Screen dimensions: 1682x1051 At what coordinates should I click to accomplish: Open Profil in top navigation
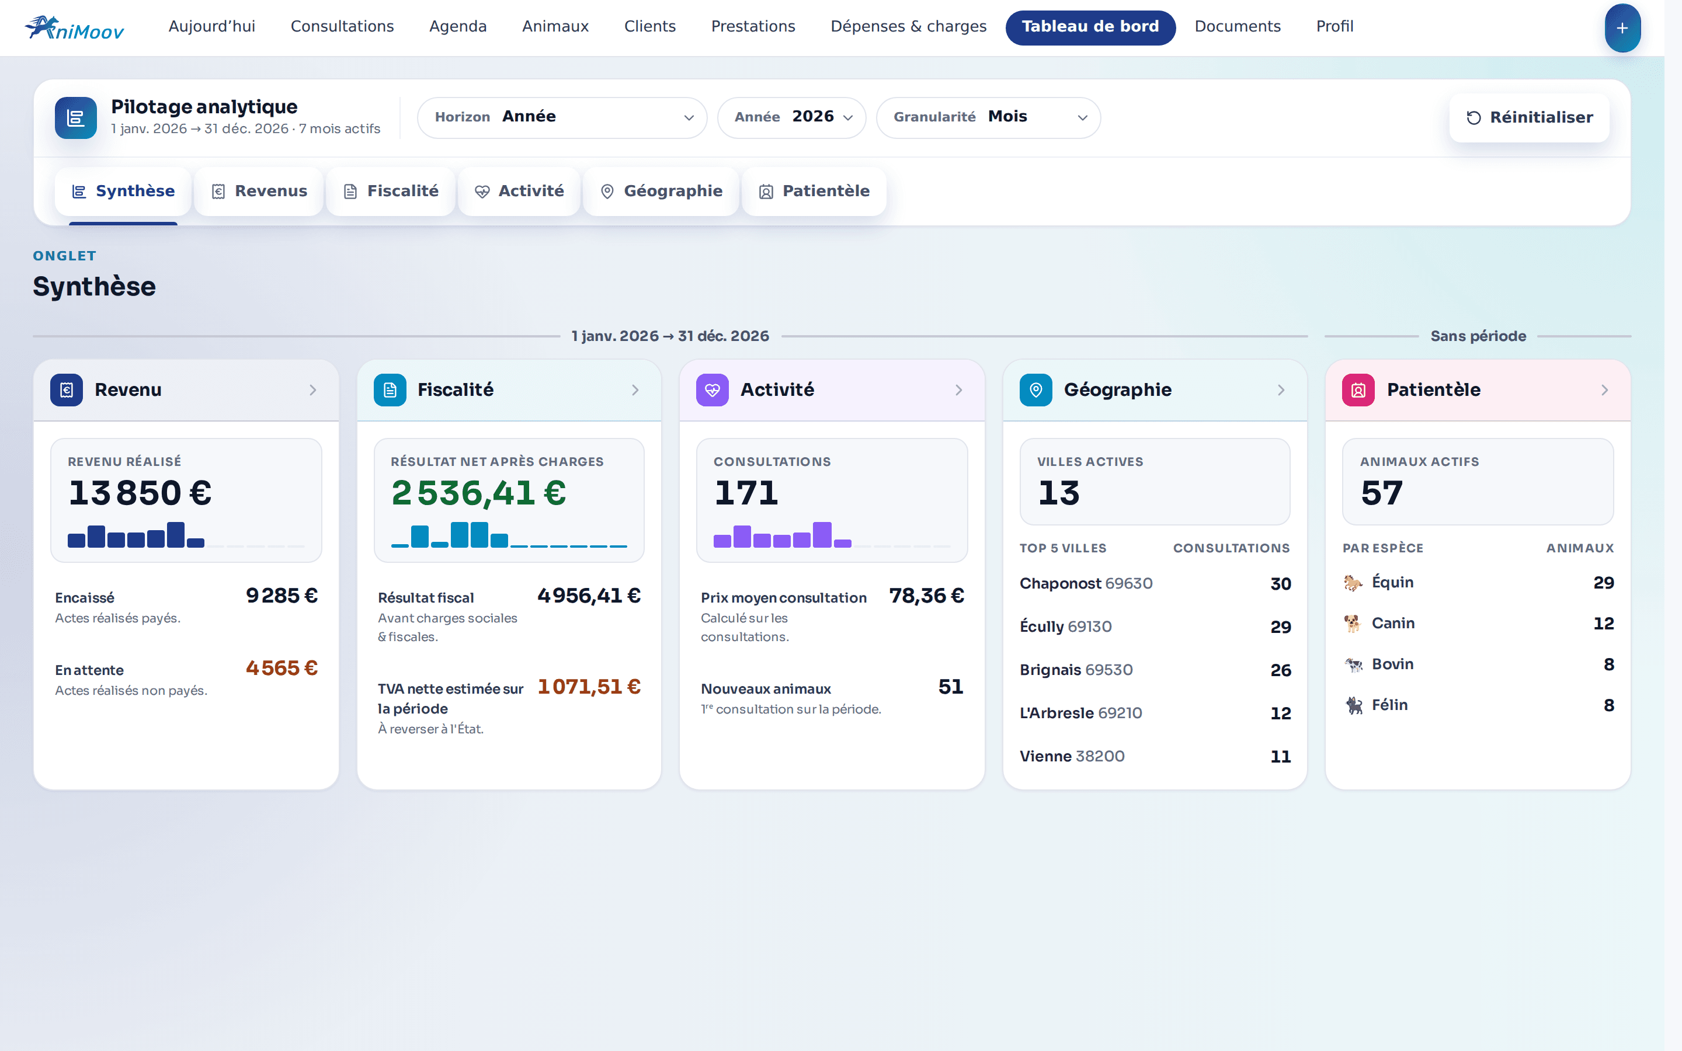click(1335, 26)
